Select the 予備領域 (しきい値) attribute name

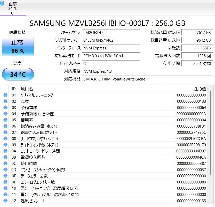click(x=37, y=114)
